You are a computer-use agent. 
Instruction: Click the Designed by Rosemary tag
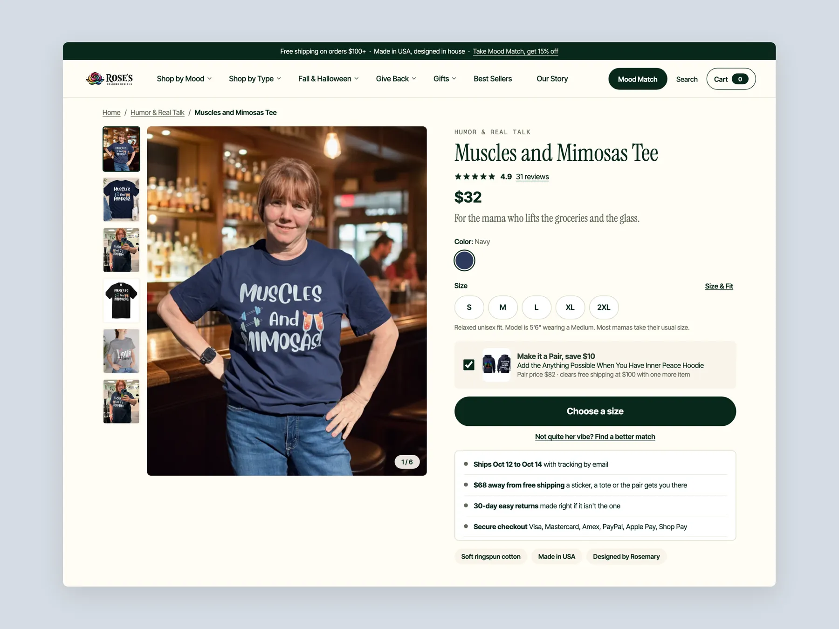click(x=626, y=556)
